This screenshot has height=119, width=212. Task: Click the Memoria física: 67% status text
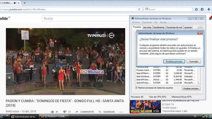point(182,97)
